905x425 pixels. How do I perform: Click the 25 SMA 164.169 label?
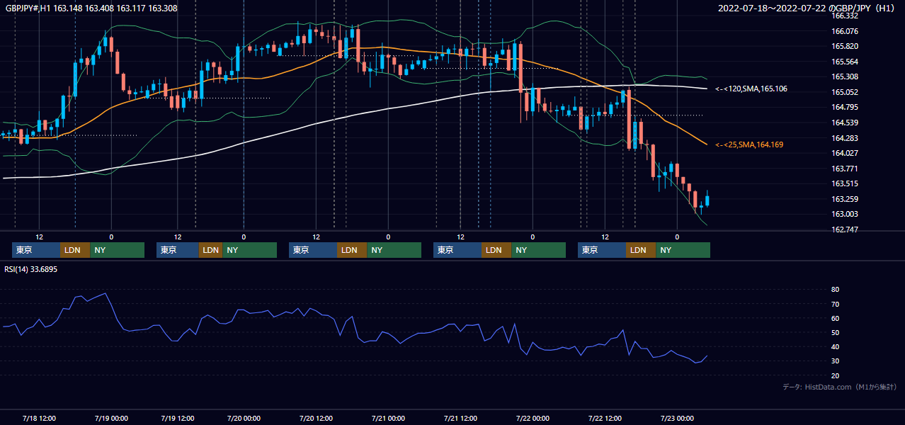coord(749,144)
